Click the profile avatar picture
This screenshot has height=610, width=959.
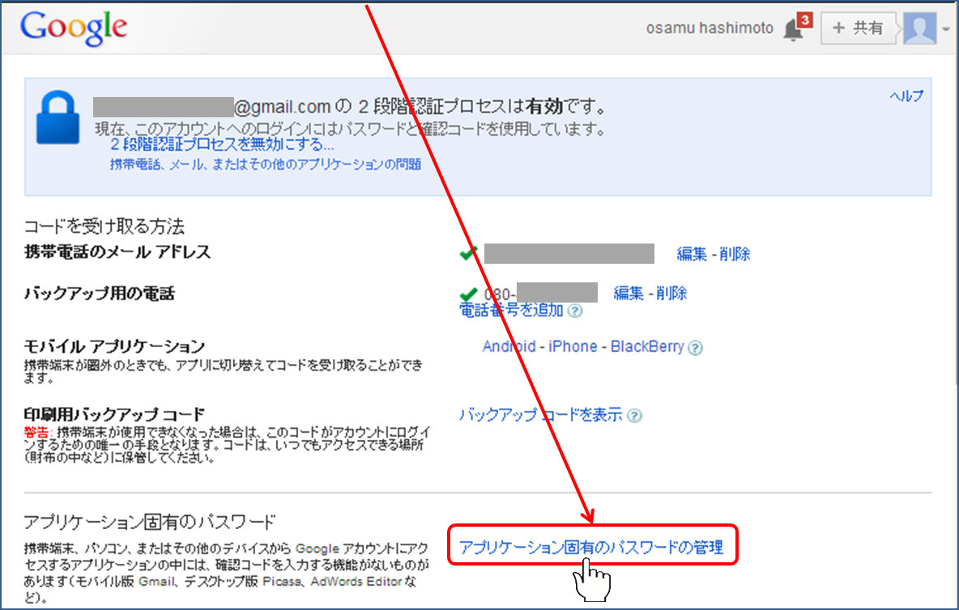pos(919,28)
